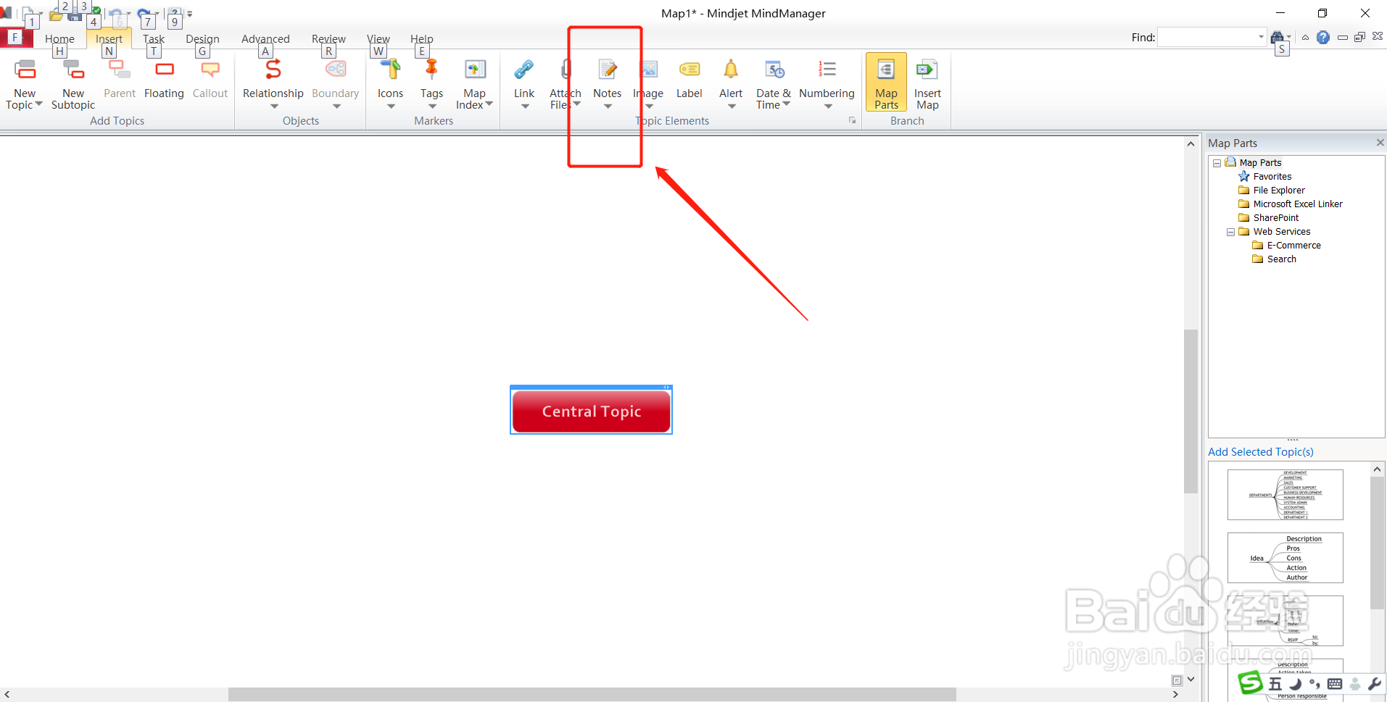Open topic Notes

click(607, 78)
